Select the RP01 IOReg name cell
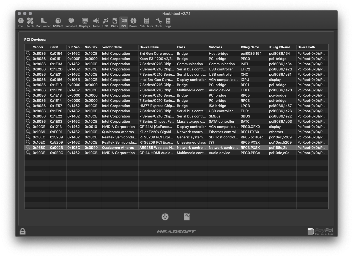353x257 pixels. coord(245,85)
